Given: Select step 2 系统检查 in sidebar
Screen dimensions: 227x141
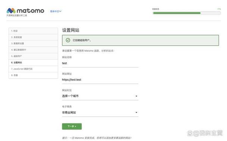Looking at the screenshot, I should click(33, 37).
